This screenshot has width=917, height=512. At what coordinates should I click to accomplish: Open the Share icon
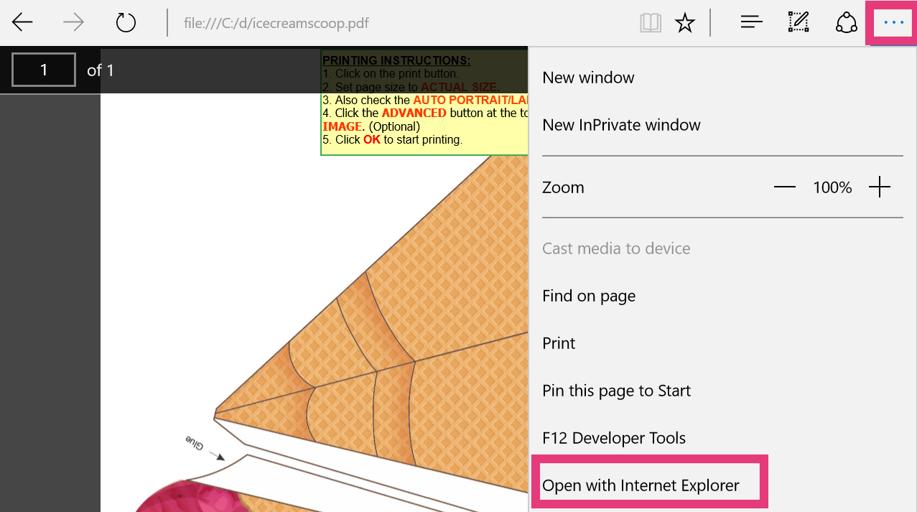click(x=847, y=23)
